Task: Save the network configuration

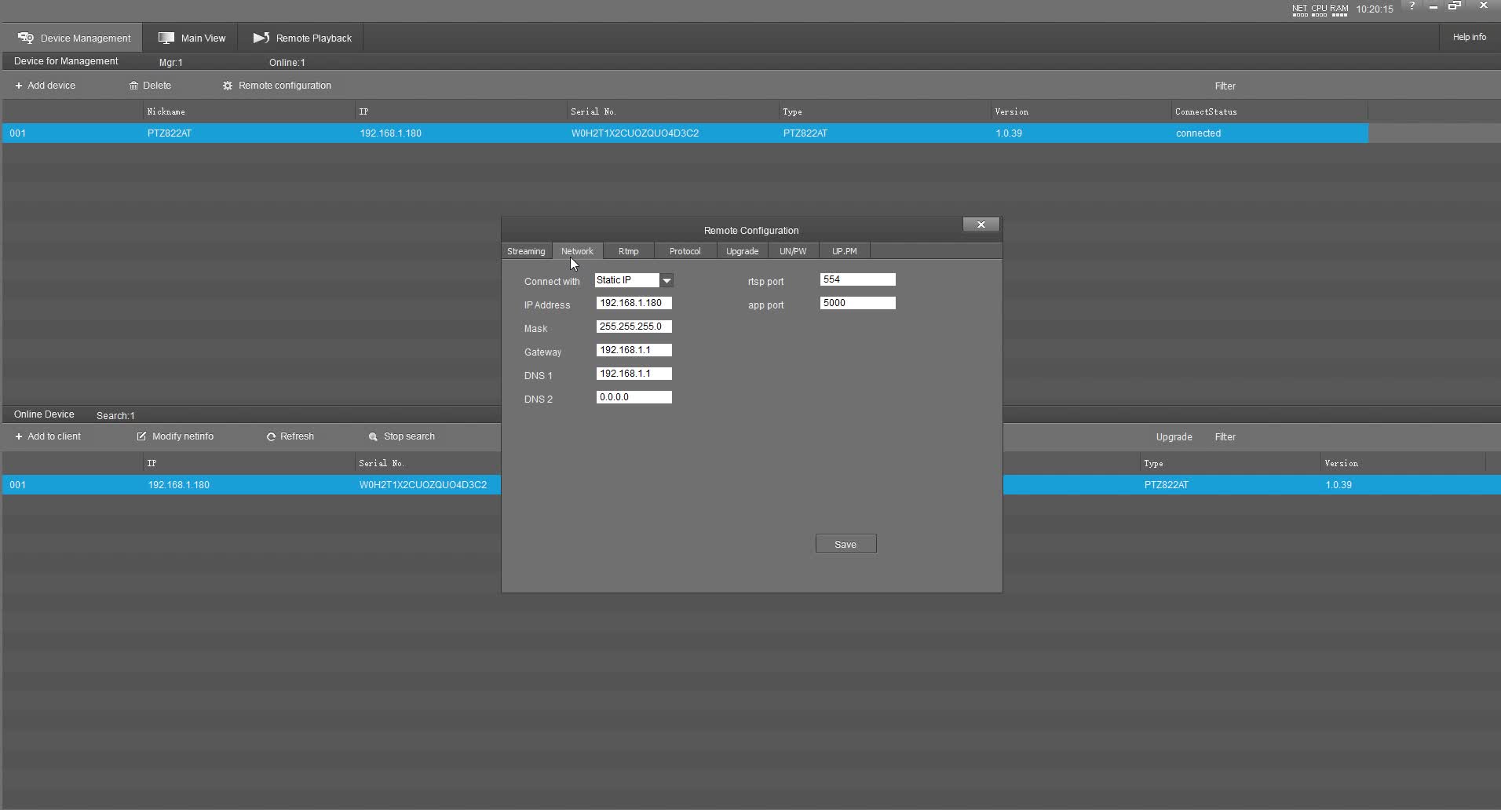Action: [845, 544]
